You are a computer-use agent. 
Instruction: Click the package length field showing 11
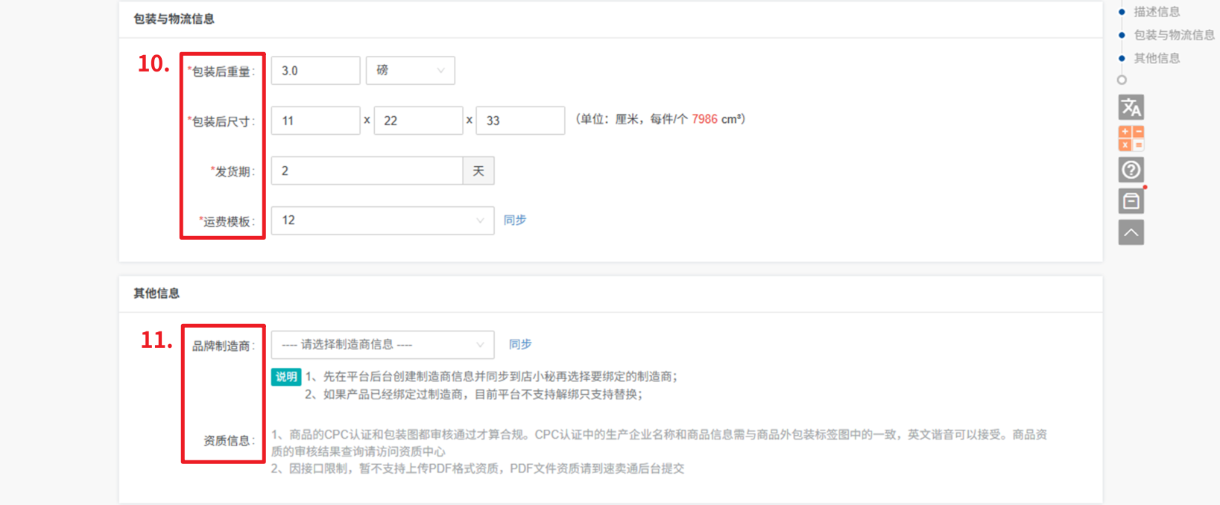315,121
